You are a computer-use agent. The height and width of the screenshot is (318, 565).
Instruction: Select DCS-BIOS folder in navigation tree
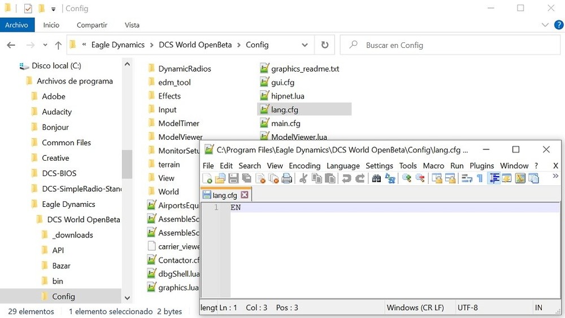pos(59,174)
